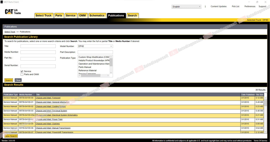This screenshot has width=270, height=142.
Task: Sort by Publication Type column header
Action: tap(10, 95)
